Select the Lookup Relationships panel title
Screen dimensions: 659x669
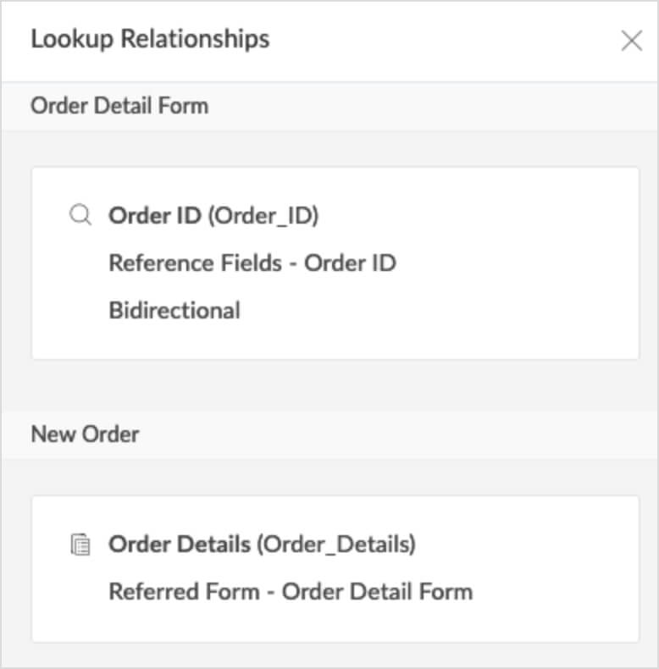pyautogui.click(x=150, y=39)
